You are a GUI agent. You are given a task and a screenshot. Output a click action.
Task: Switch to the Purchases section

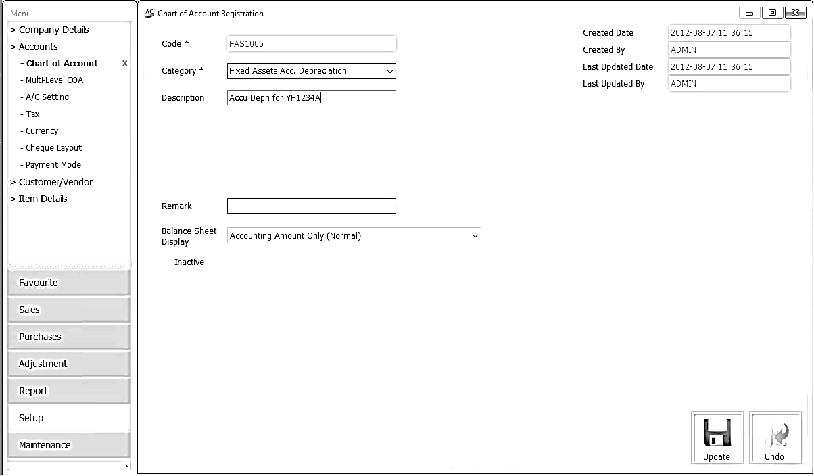click(x=69, y=337)
